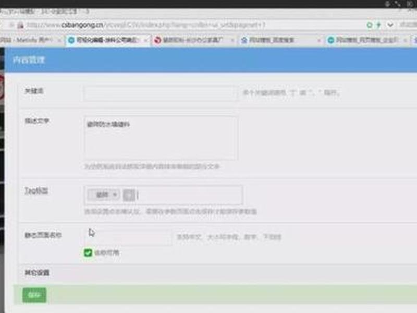Click the red swirl favicon
This screenshot has width=417, height=313.
[x=158, y=40]
